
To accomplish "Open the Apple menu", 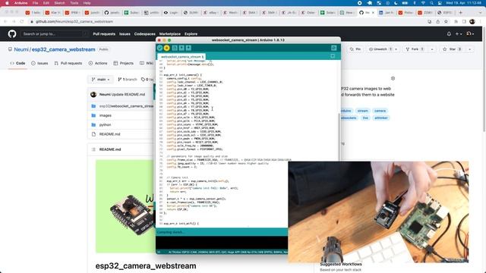I will point(7,3).
